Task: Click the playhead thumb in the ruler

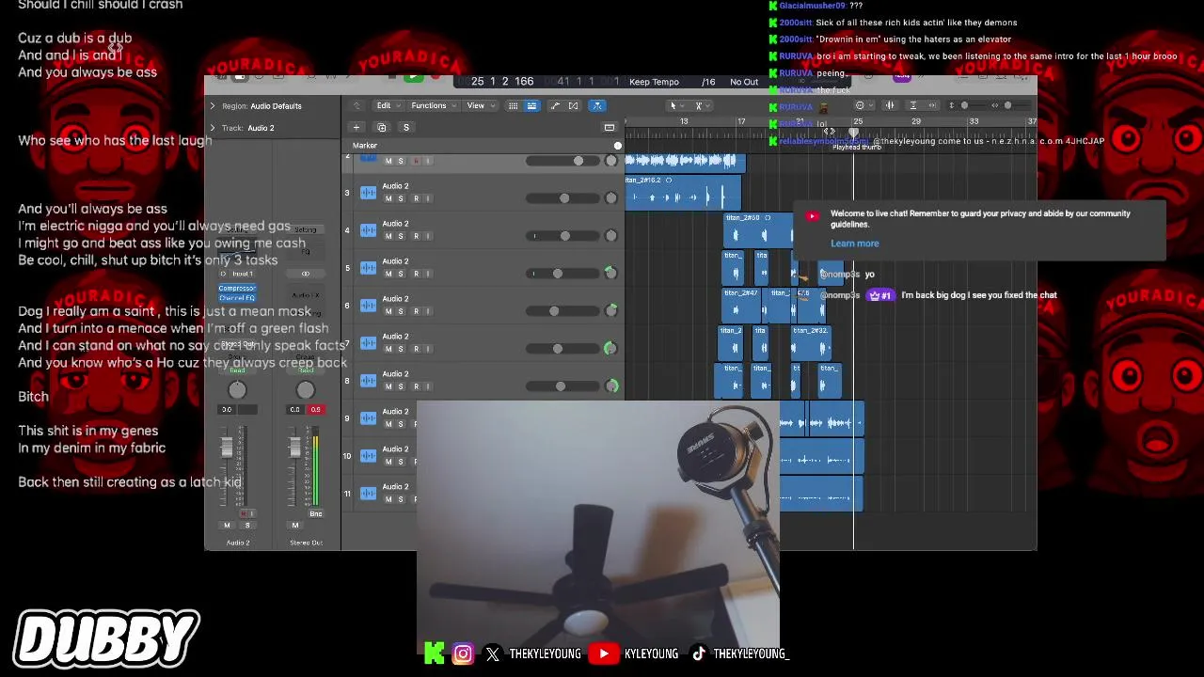Action: click(854, 133)
